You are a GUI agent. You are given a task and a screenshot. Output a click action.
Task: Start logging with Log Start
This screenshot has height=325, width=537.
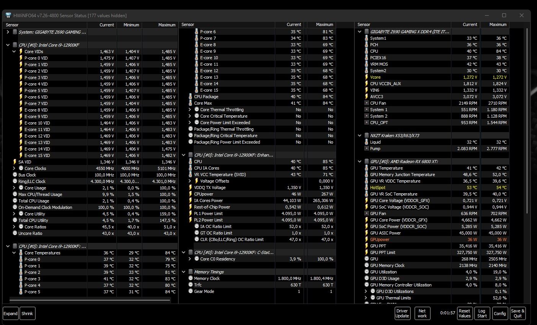[482, 314]
